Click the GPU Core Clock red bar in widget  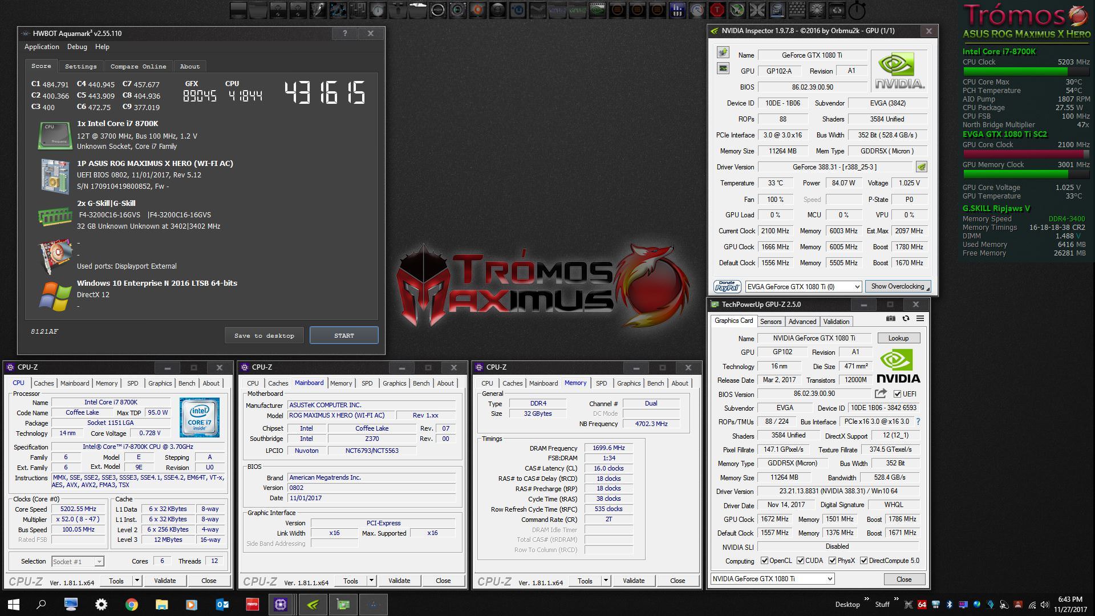tap(1026, 154)
